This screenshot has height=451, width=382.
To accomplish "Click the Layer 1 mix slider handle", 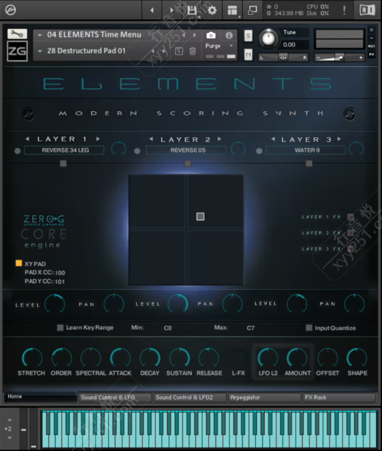I will click(63, 163).
